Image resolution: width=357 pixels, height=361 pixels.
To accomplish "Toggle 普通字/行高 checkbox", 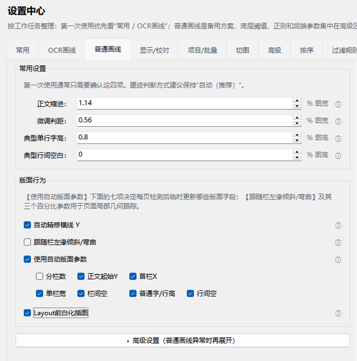I will point(133,294).
